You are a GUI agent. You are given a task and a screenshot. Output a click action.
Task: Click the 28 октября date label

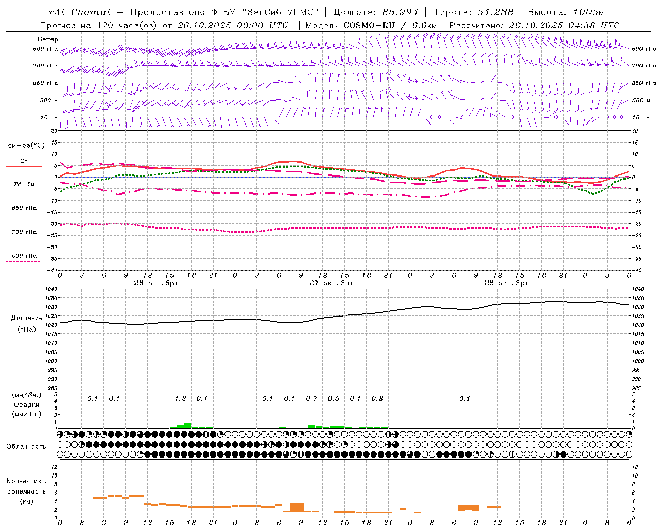point(507,283)
